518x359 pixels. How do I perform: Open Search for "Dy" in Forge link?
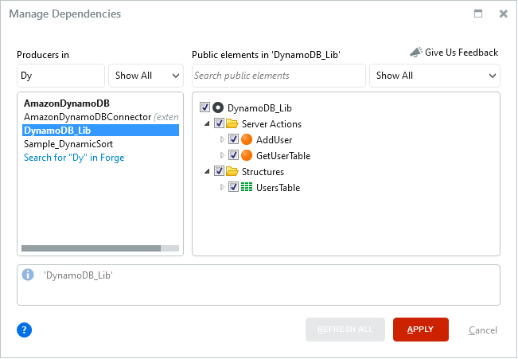pyautogui.click(x=74, y=158)
